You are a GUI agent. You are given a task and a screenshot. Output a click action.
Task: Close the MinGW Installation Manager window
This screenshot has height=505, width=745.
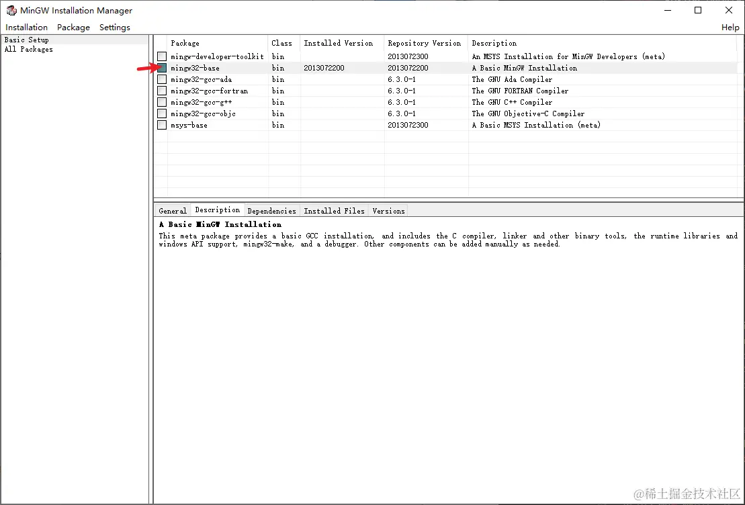(x=729, y=10)
